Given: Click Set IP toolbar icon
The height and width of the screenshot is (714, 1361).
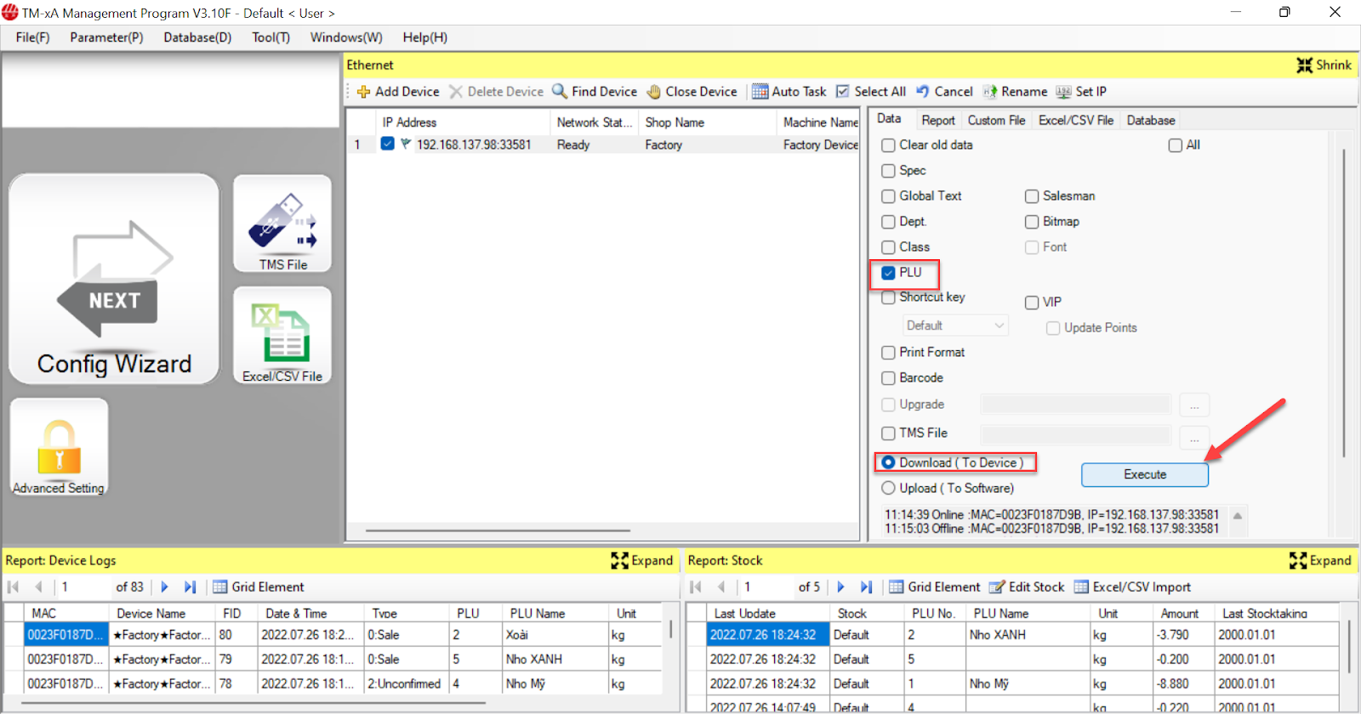Looking at the screenshot, I should [x=1063, y=92].
